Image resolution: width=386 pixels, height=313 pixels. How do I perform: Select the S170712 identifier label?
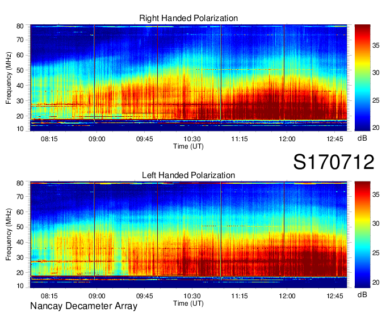tap(334, 162)
